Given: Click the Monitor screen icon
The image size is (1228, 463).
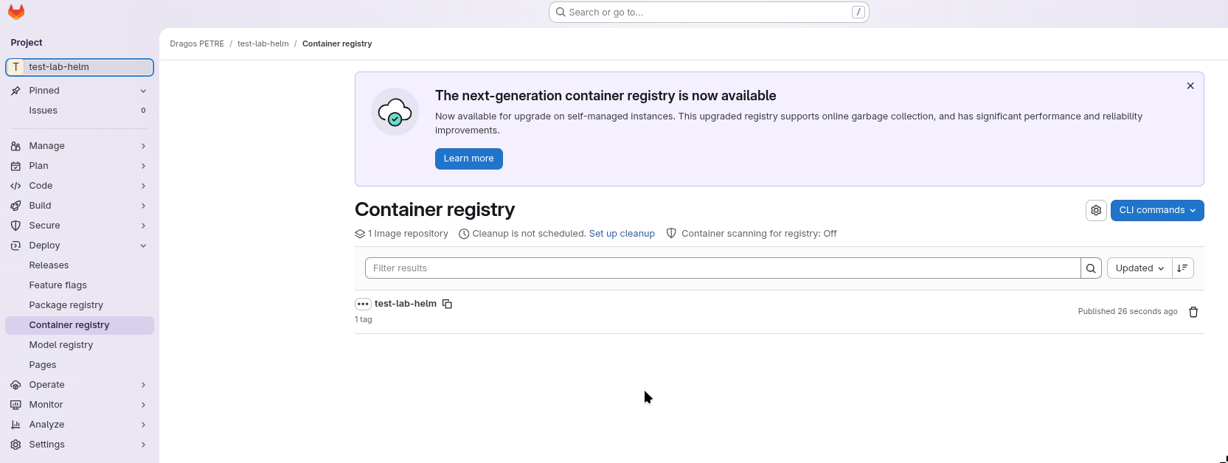Looking at the screenshot, I should click(15, 405).
